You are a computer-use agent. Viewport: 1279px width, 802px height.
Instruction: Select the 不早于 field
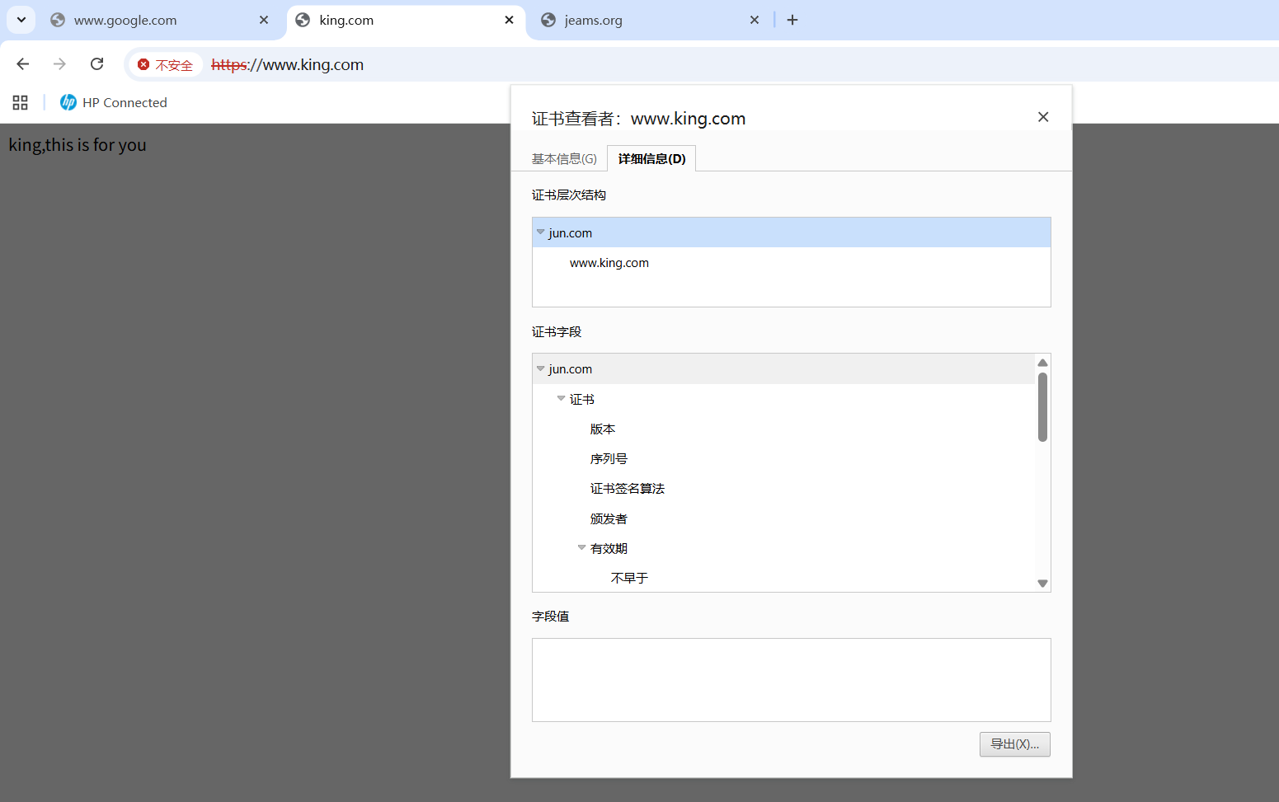pos(783,578)
